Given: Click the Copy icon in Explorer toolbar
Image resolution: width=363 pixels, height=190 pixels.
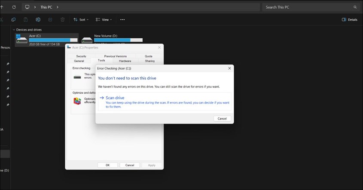Looking at the screenshot, I should 13,20.
